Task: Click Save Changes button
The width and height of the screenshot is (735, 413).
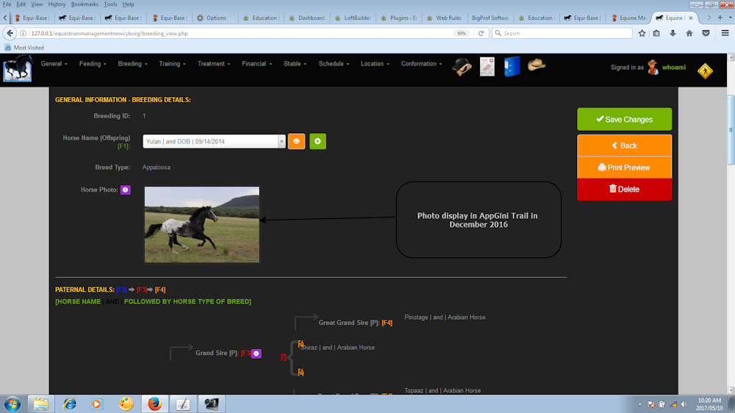Action: (x=624, y=119)
